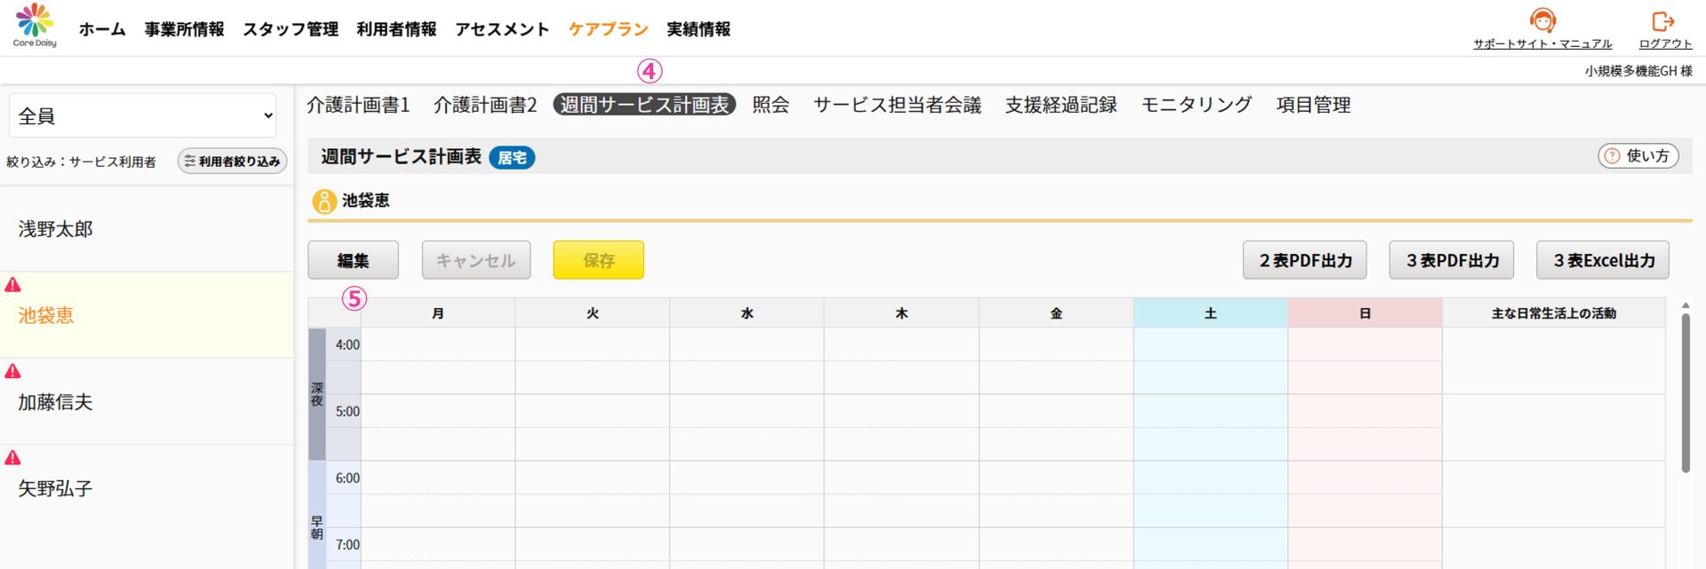This screenshot has height=569, width=1706.
Task: Click the Monday 4:00 schedule cell
Action: point(437,344)
